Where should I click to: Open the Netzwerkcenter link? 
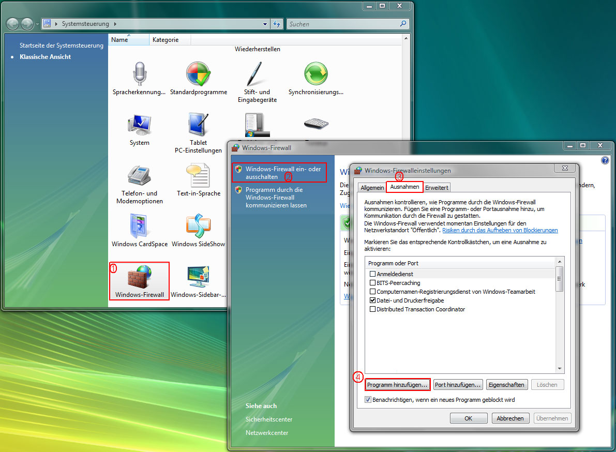click(x=267, y=433)
